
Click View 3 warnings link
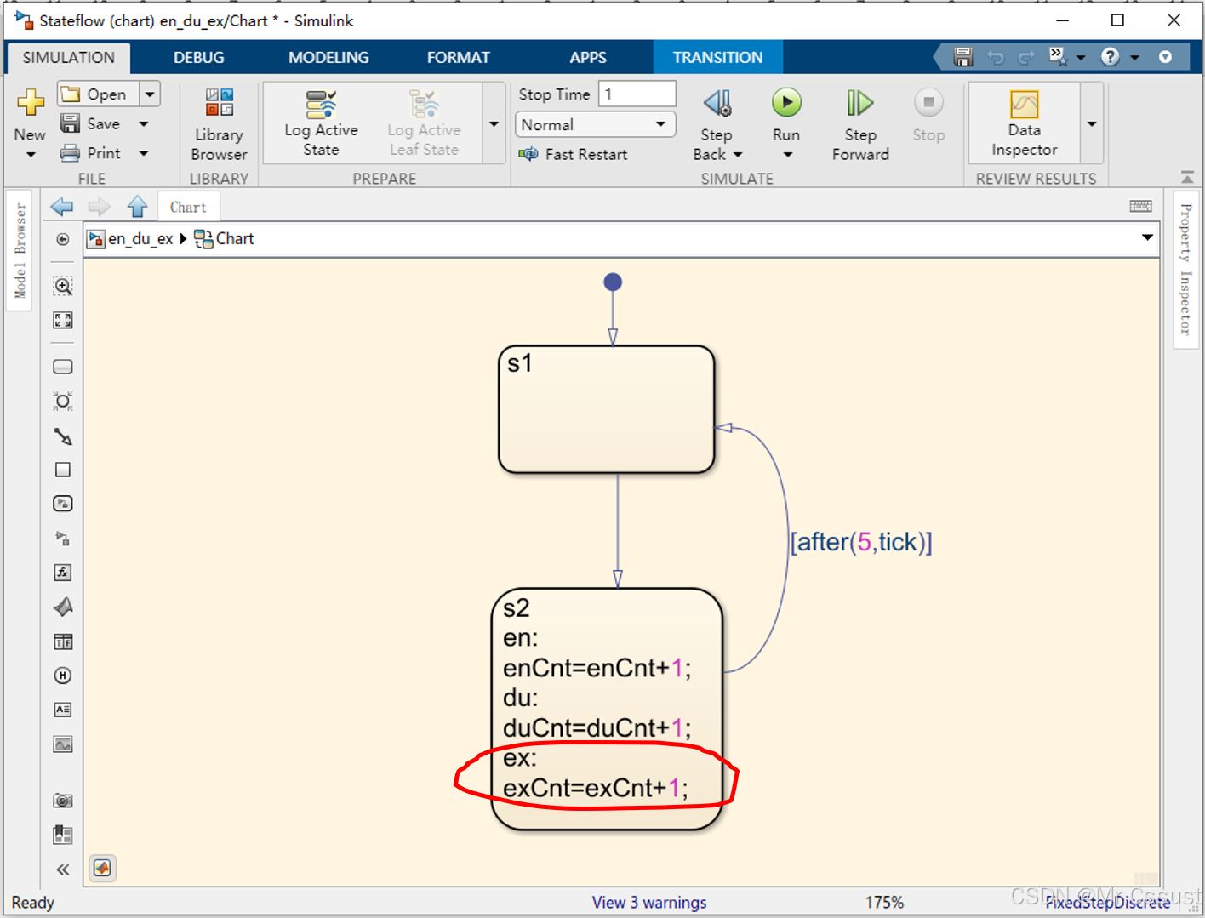[648, 902]
